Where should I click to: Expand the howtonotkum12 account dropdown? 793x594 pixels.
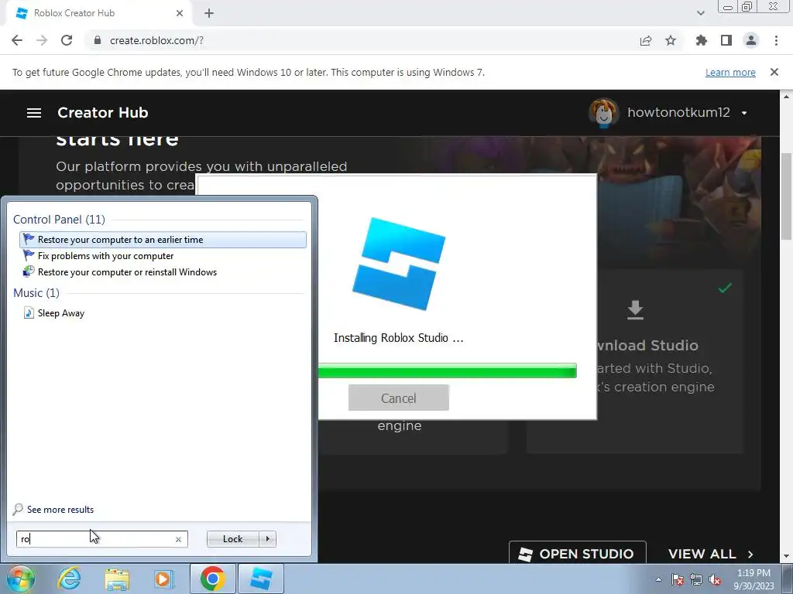744,113
